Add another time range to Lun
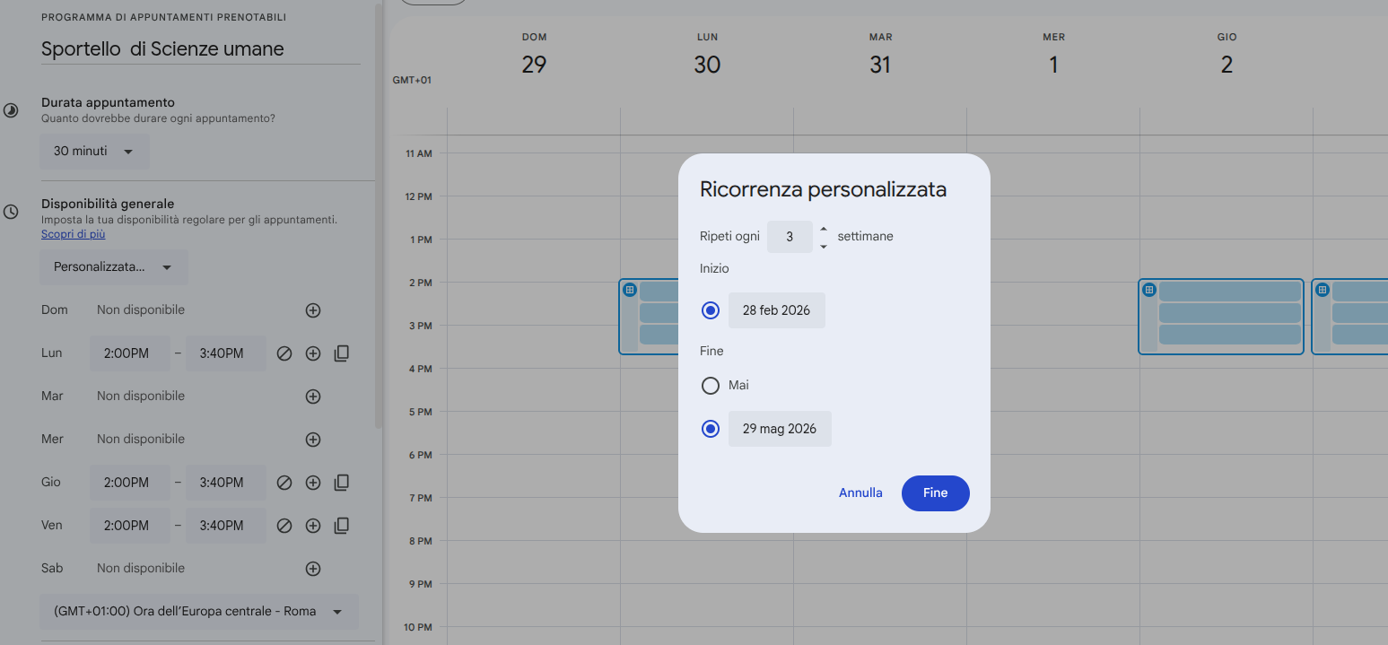 (x=313, y=353)
